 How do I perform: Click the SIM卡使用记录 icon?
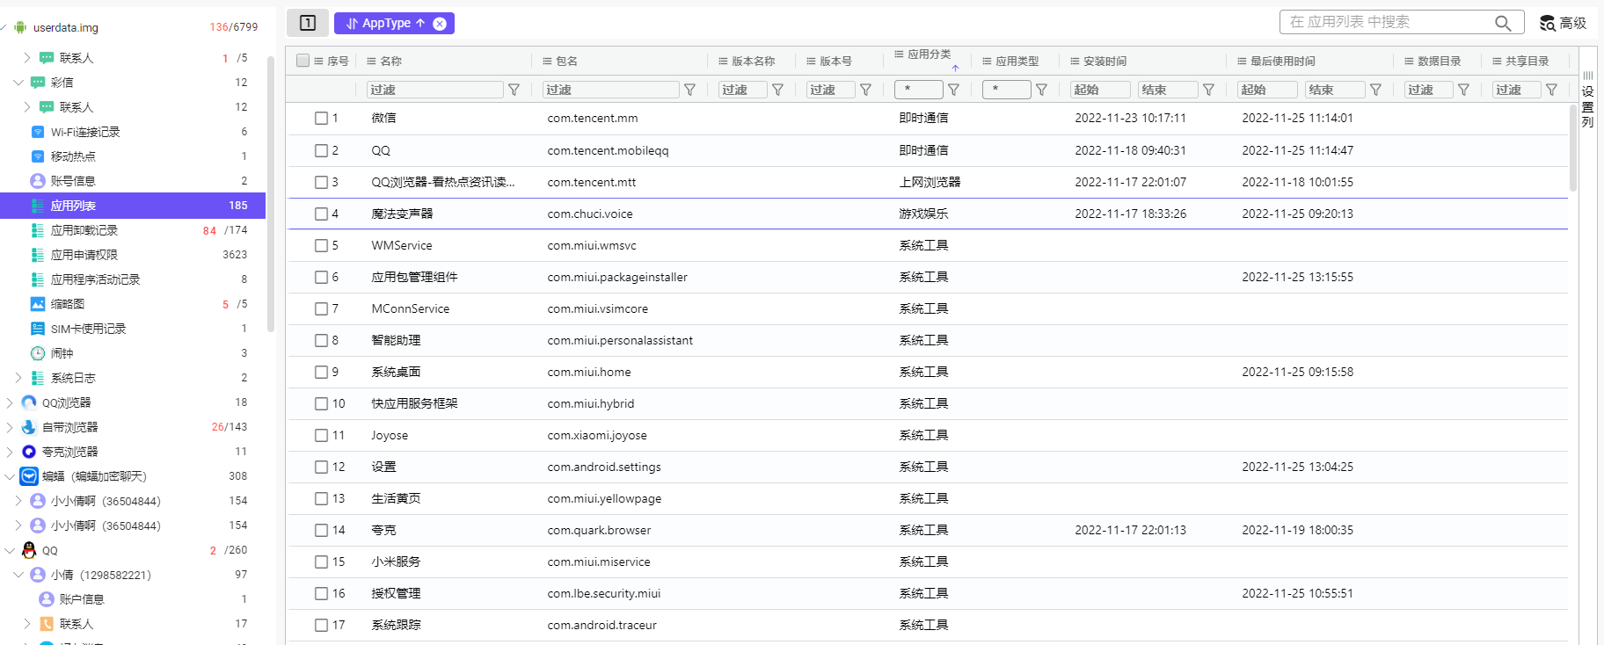[38, 329]
